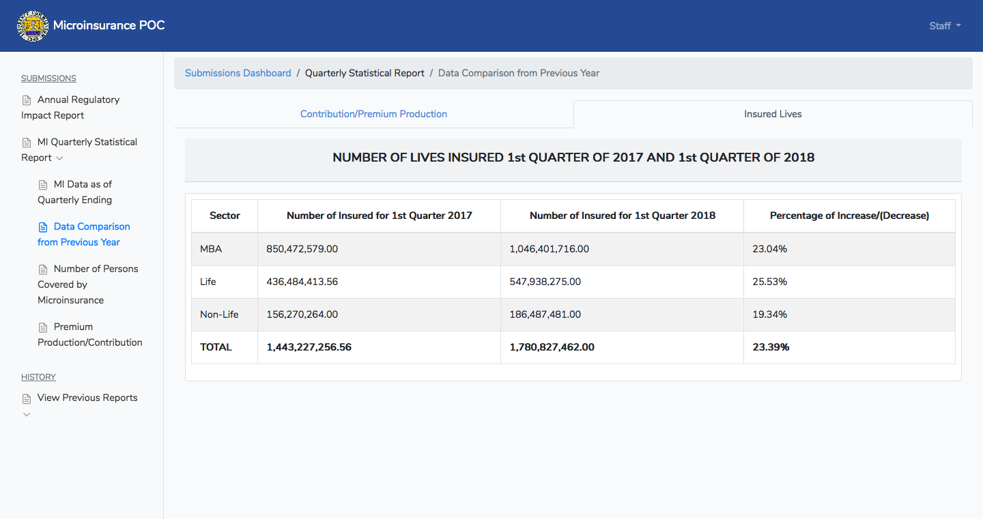The image size is (983, 519).
Task: Click Percentage of Increase/(Decrease) header
Action: (x=849, y=216)
